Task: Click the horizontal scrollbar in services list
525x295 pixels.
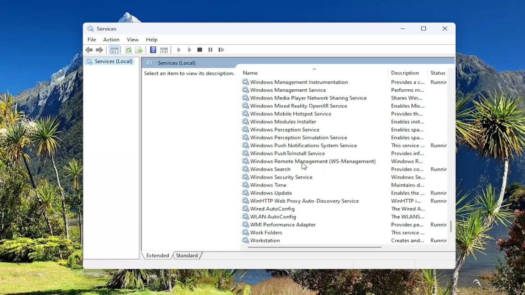Action: (314, 247)
